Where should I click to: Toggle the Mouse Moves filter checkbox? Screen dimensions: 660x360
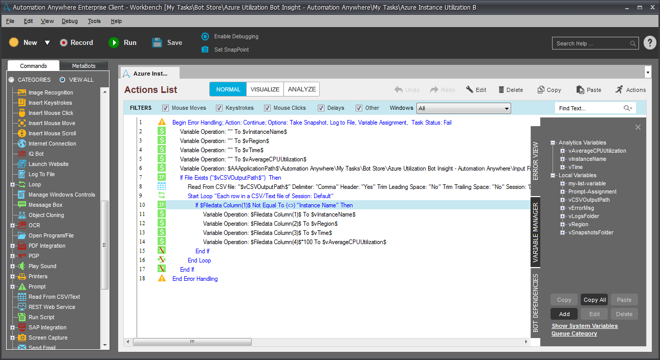pyautogui.click(x=165, y=108)
